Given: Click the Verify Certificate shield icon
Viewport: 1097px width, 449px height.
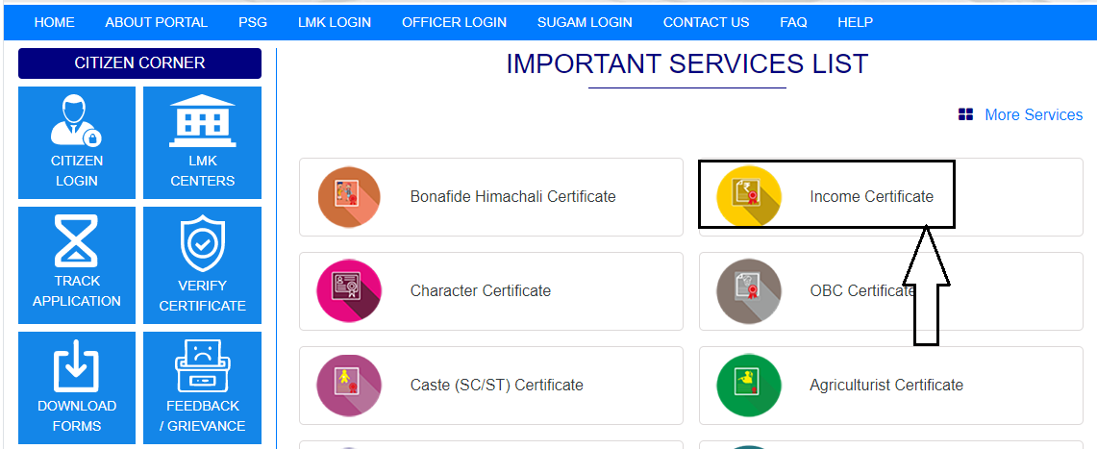Looking at the screenshot, I should [x=202, y=242].
